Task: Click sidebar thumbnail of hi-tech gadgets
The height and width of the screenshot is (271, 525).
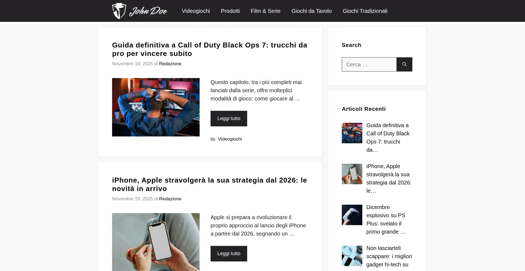Action: tap(352, 256)
